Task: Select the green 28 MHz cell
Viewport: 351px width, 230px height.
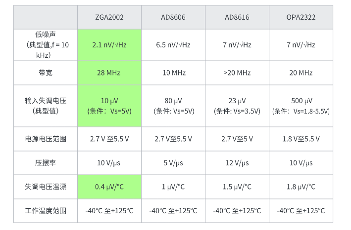Action: pos(109,73)
